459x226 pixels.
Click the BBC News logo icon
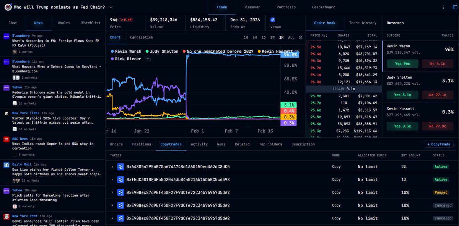point(6,139)
